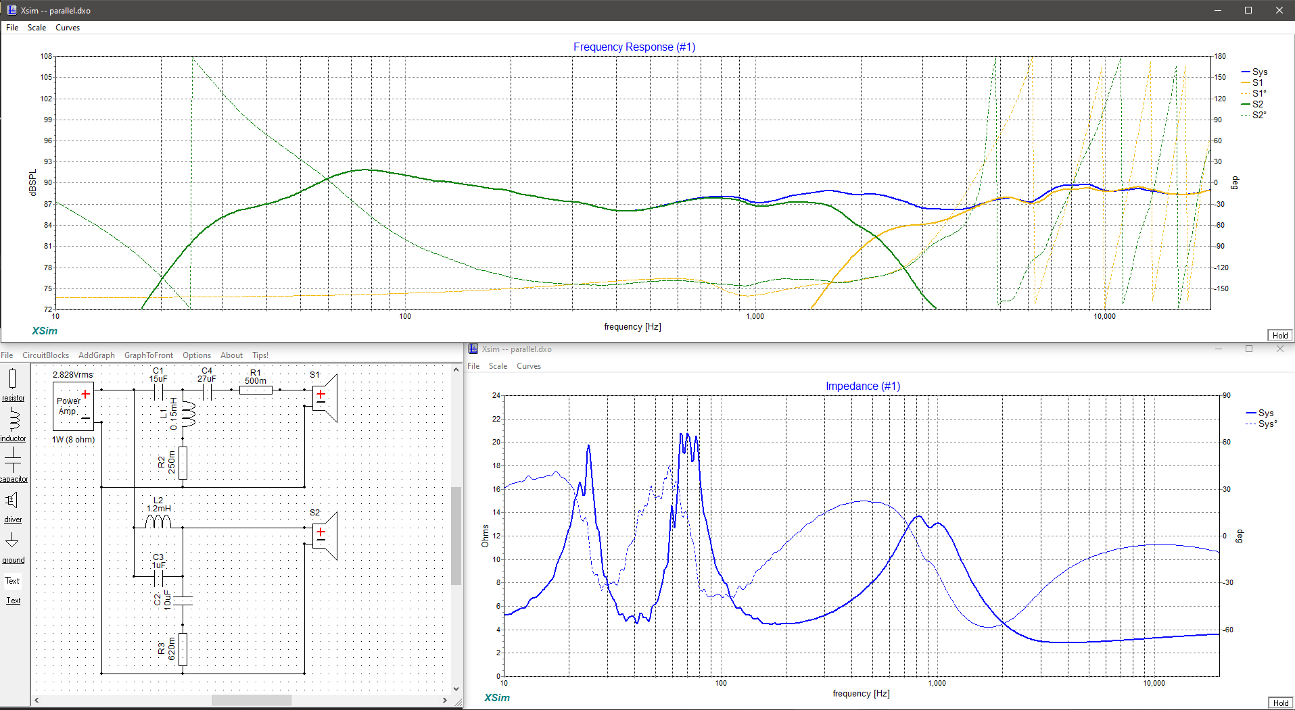Click Sys legend entry in Frequency Response
The width and height of the screenshot is (1295, 710).
click(x=1254, y=72)
